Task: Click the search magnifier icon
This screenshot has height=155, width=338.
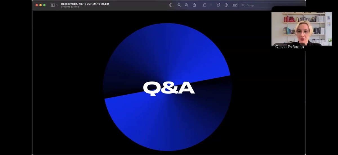Action: (x=244, y=5)
